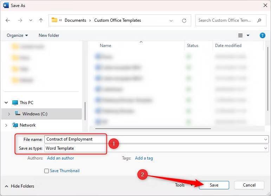Image resolution: width=271 pixels, height=196 pixels.
Task: Click the horizontal scrollbar in file list
Action: pyautogui.click(x=153, y=129)
